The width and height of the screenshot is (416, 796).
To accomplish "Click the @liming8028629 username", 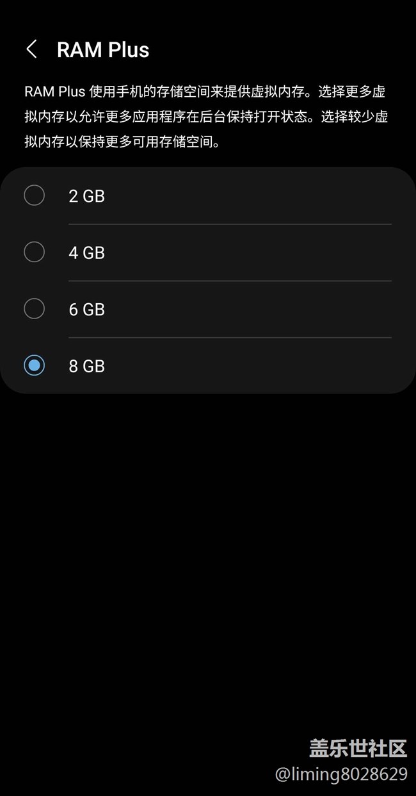I will (x=341, y=774).
